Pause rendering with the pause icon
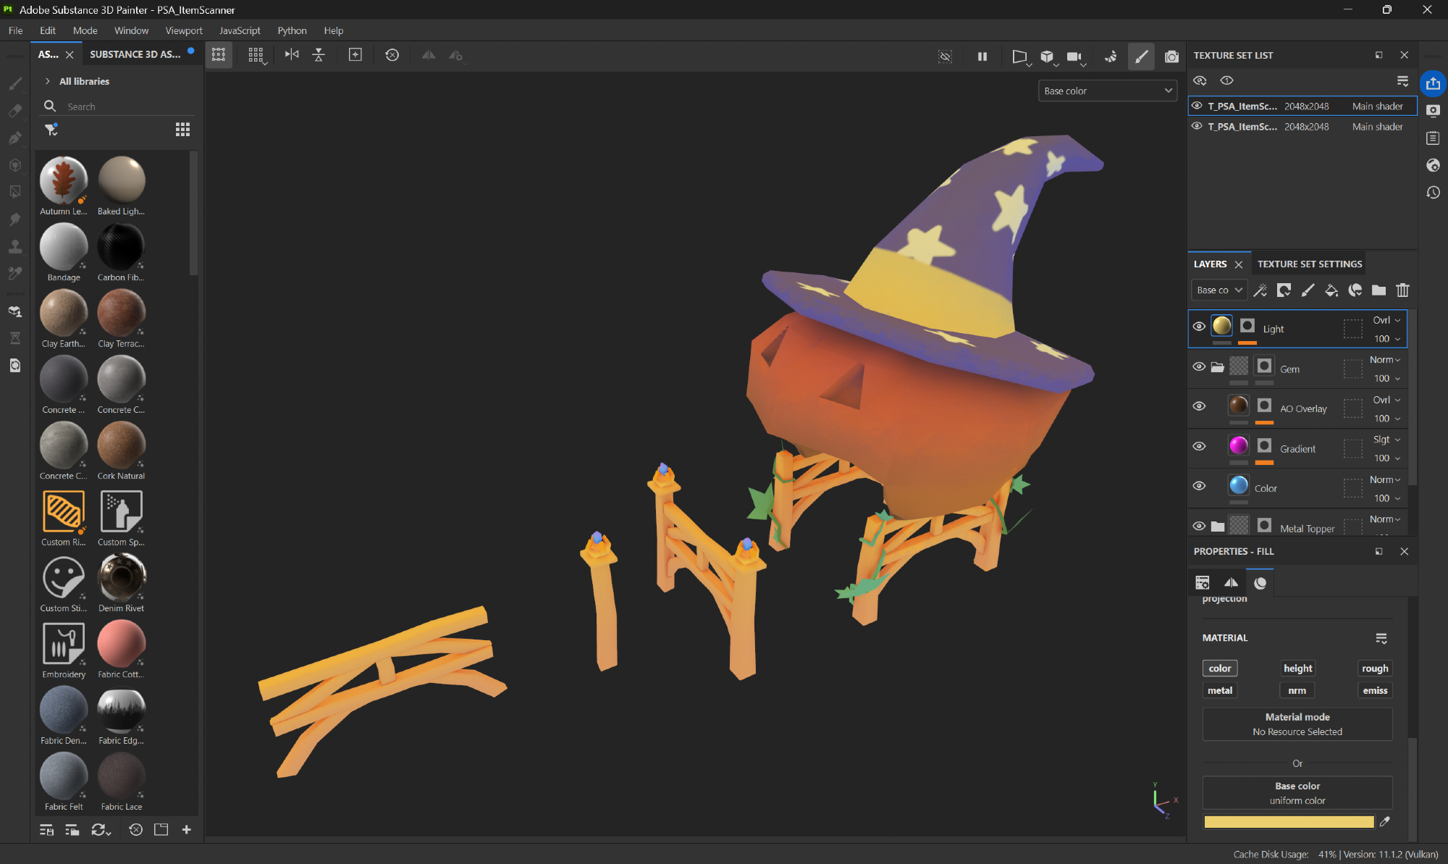 tap(982, 56)
